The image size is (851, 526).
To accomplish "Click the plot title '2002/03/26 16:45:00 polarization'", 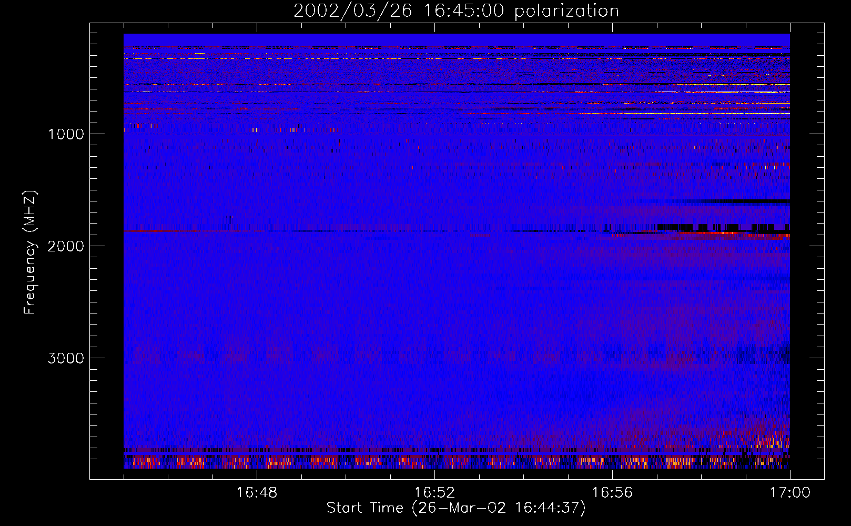I will pos(456,11).
